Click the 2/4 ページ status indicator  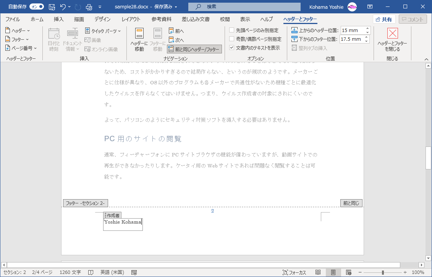pos(42,272)
